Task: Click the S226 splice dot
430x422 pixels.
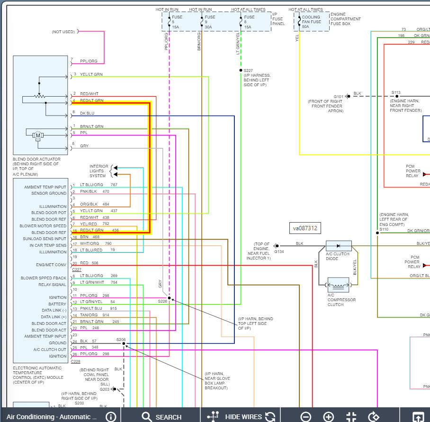Action: click(x=169, y=298)
